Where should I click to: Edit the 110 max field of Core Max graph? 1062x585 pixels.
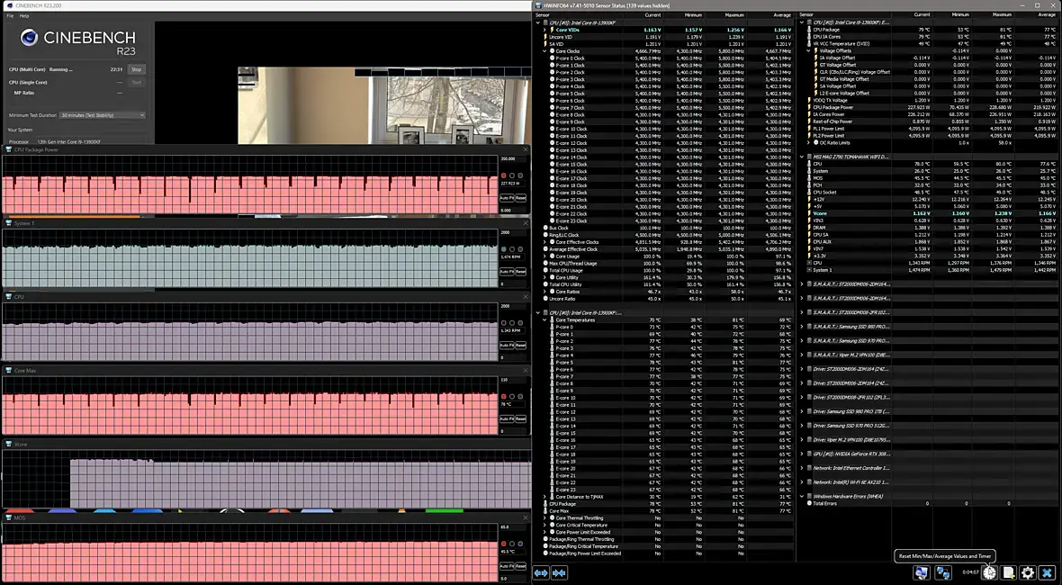[513, 380]
